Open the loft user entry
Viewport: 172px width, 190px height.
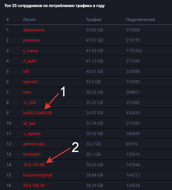click(x=26, y=72)
